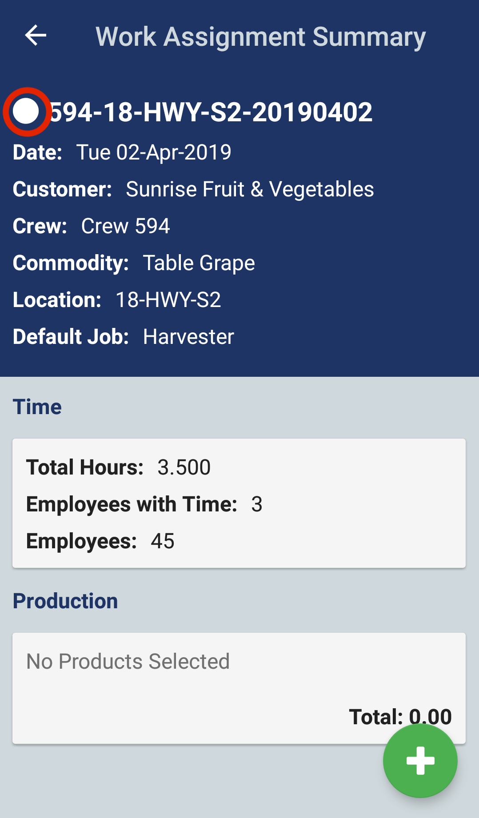Image resolution: width=479 pixels, height=818 pixels.
Task: Select assignment ID 594-18-HWY-S2-20190402
Action: (211, 112)
